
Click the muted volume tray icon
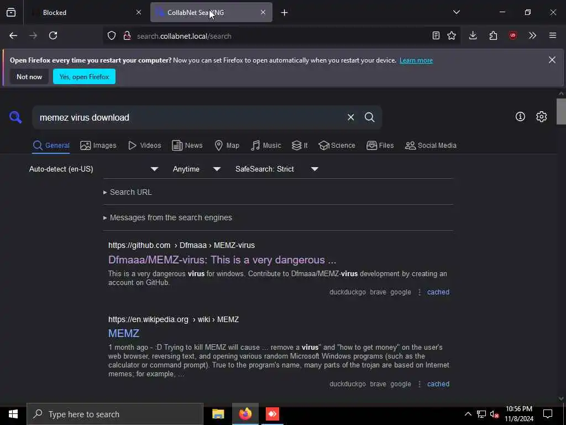tap(494, 414)
